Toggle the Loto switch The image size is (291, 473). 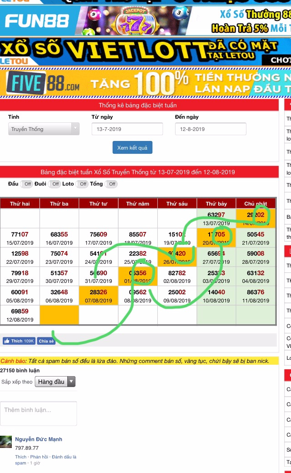click(83, 184)
